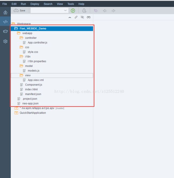The width and height of the screenshot is (174, 178).
Task: Expand the QuickStartApplication folder
Action: point(16,113)
